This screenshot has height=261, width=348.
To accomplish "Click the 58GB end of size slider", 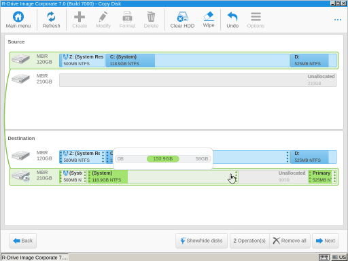I will click(202, 159).
